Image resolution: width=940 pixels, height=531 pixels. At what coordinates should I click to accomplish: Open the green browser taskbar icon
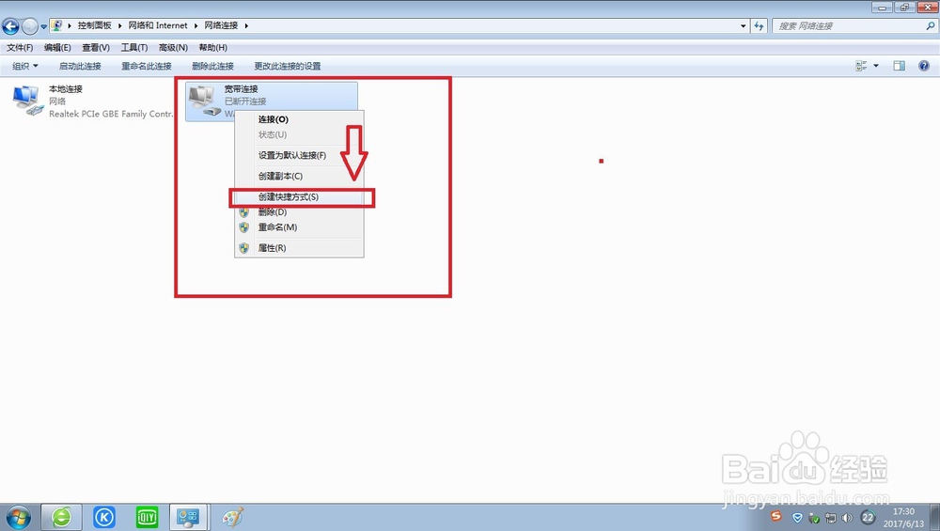[61, 517]
